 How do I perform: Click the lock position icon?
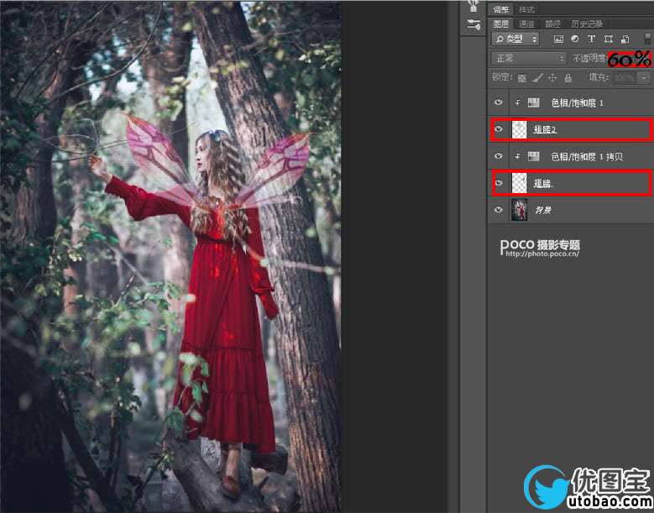pyautogui.click(x=552, y=77)
